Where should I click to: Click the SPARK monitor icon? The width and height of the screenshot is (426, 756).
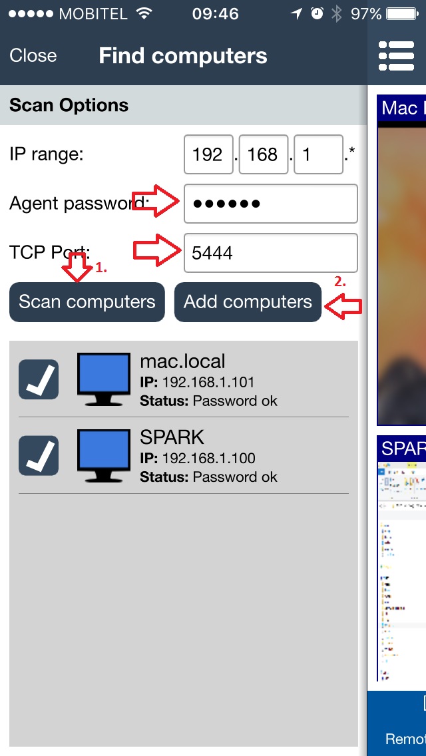(104, 456)
